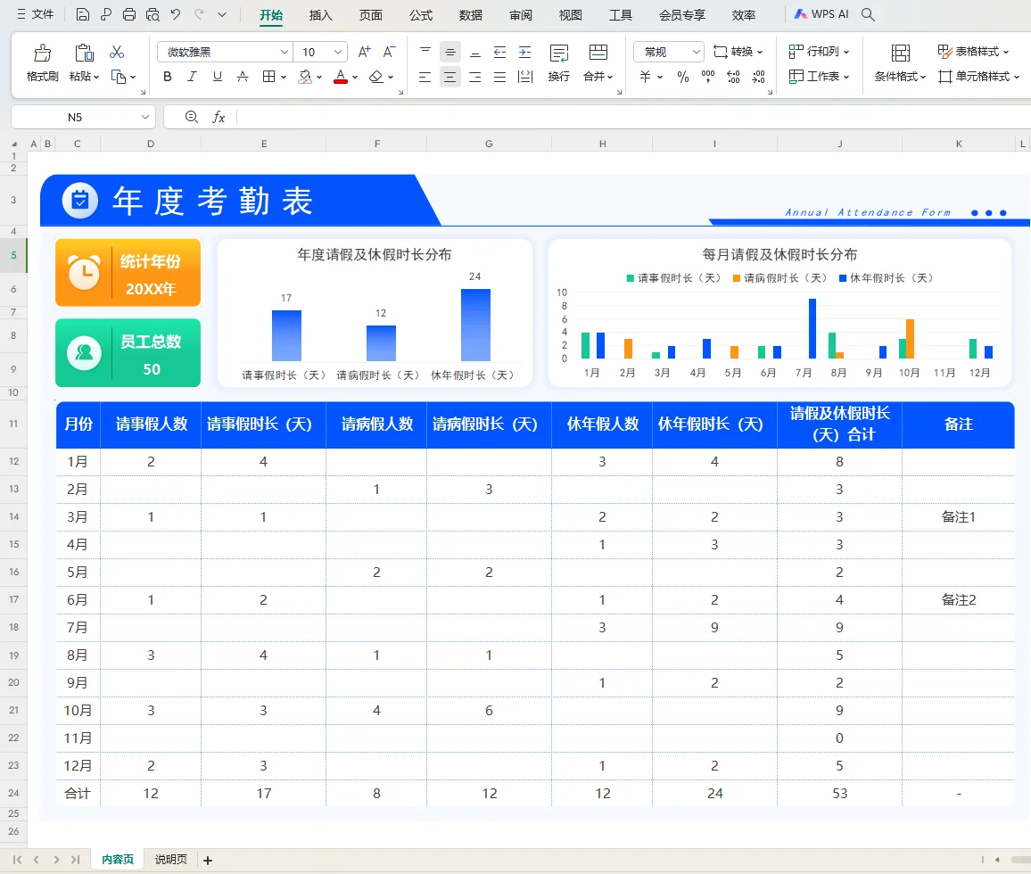Click the Print Preview icon
1031x874 pixels.
(153, 14)
